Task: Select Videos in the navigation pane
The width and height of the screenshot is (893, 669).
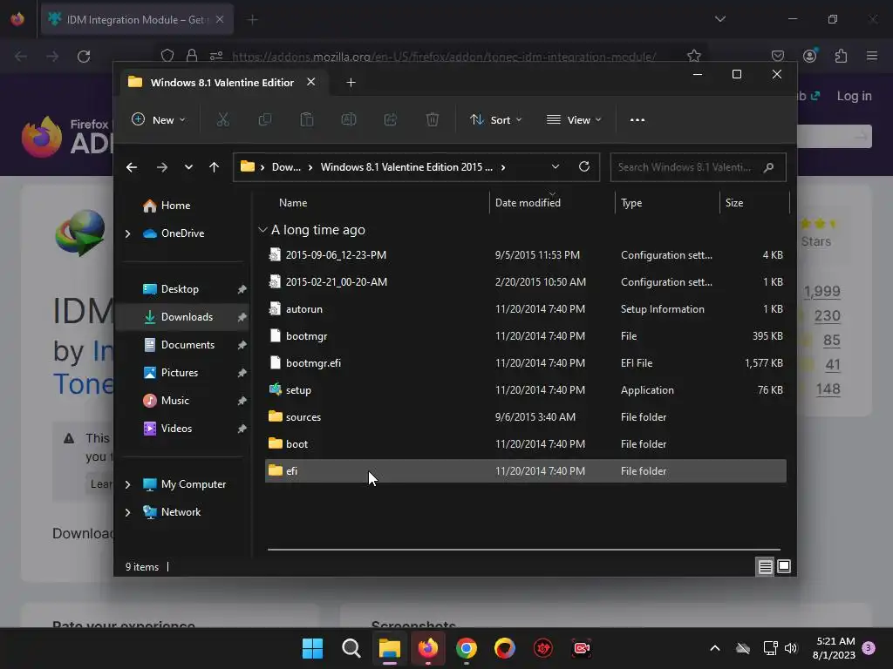Action: coord(176,429)
